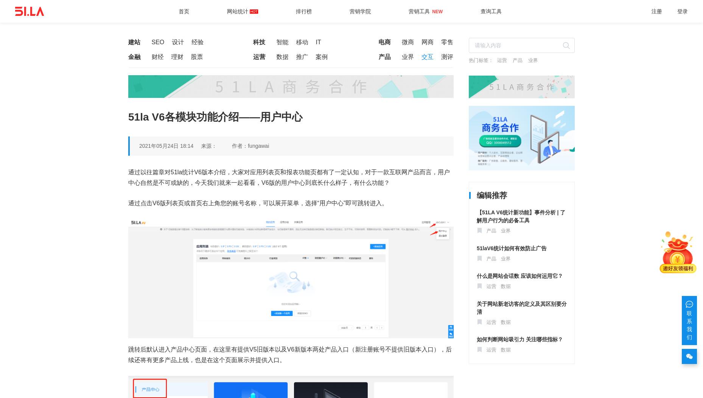Click the bookmark icon under 51laV6统计如何有效防止广告
This screenshot has height=398, width=703.
click(x=479, y=259)
